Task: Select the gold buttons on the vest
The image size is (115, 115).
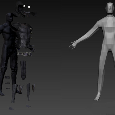Action: point(31,33)
